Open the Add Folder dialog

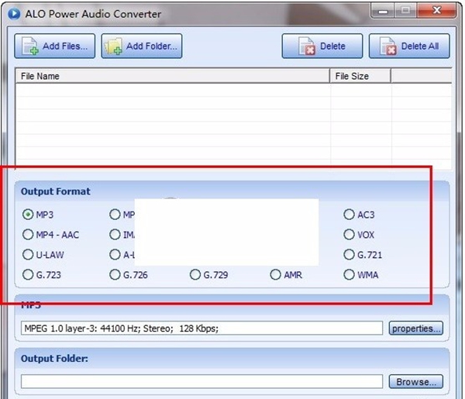[x=142, y=46]
